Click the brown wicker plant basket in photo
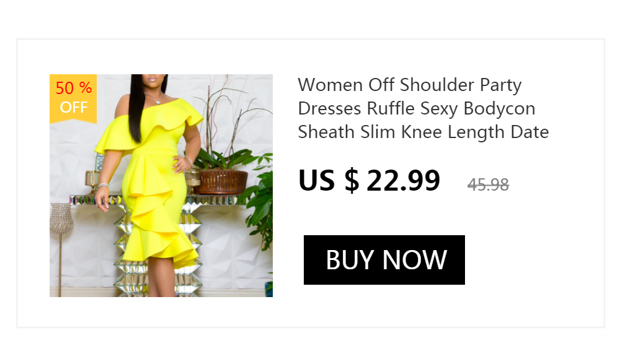Viewport: 620px width, 359px height. click(223, 182)
